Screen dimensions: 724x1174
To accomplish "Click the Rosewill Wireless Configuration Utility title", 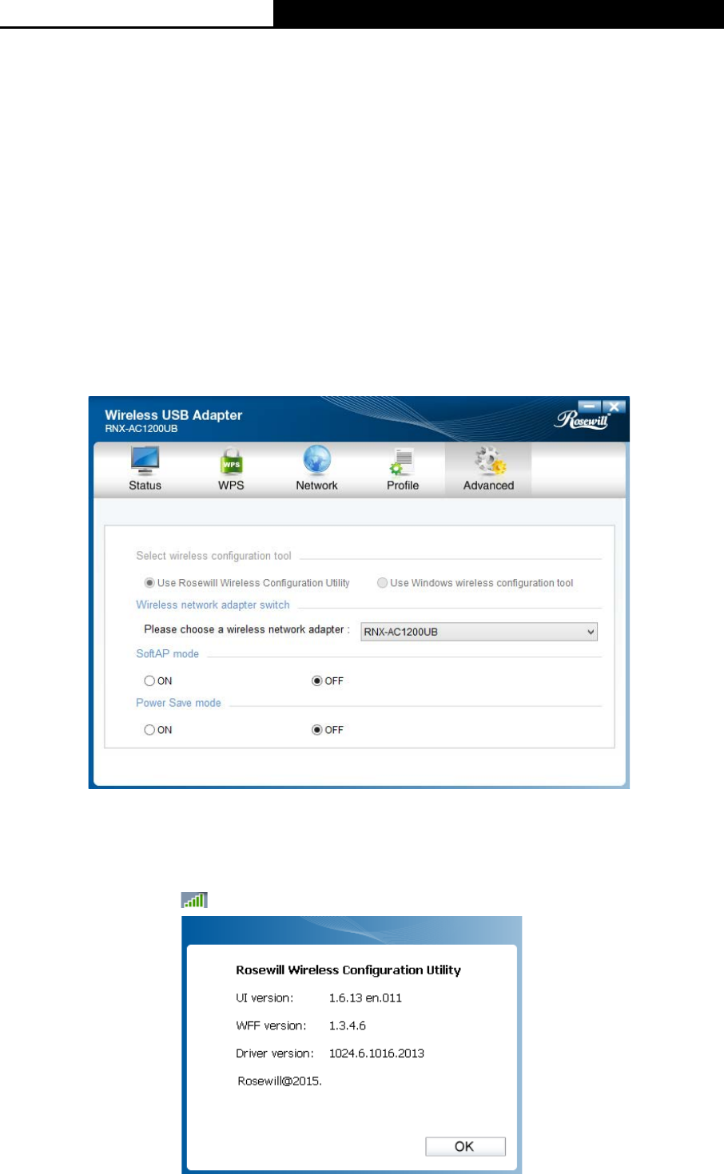I will (348, 970).
